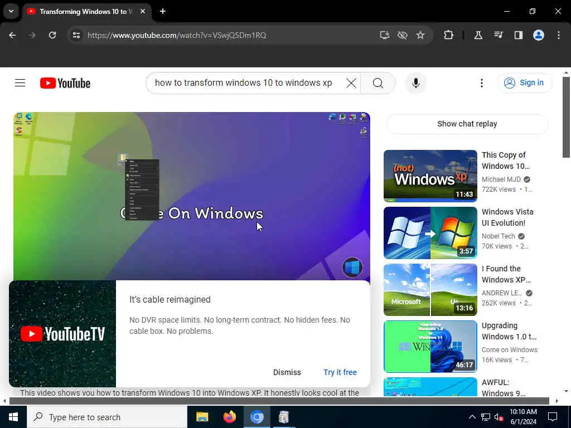
Task: Click the video player area
Action: click(x=192, y=196)
